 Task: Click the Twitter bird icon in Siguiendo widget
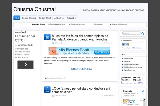tap(143, 91)
